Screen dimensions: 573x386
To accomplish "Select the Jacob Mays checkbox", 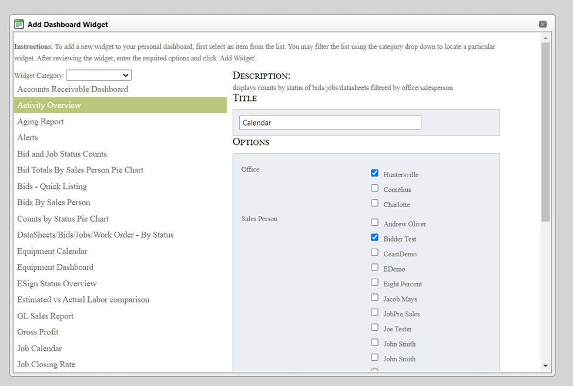I will coord(374,298).
